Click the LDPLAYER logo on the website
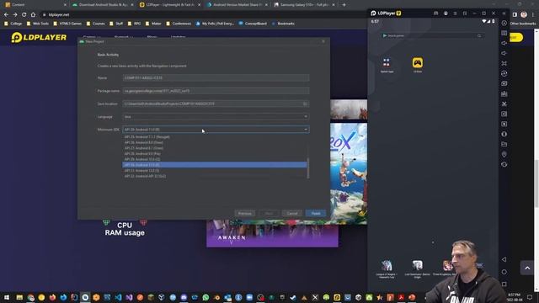Image resolution: width=539 pixels, height=303 pixels. pyautogui.click(x=39, y=37)
